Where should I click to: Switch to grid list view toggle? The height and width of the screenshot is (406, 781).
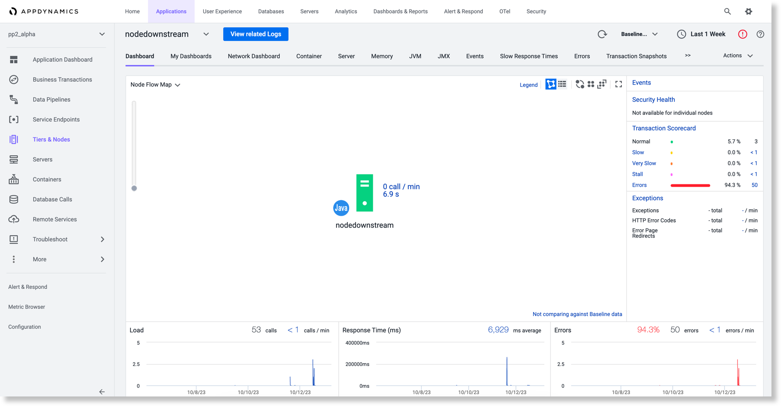(562, 84)
